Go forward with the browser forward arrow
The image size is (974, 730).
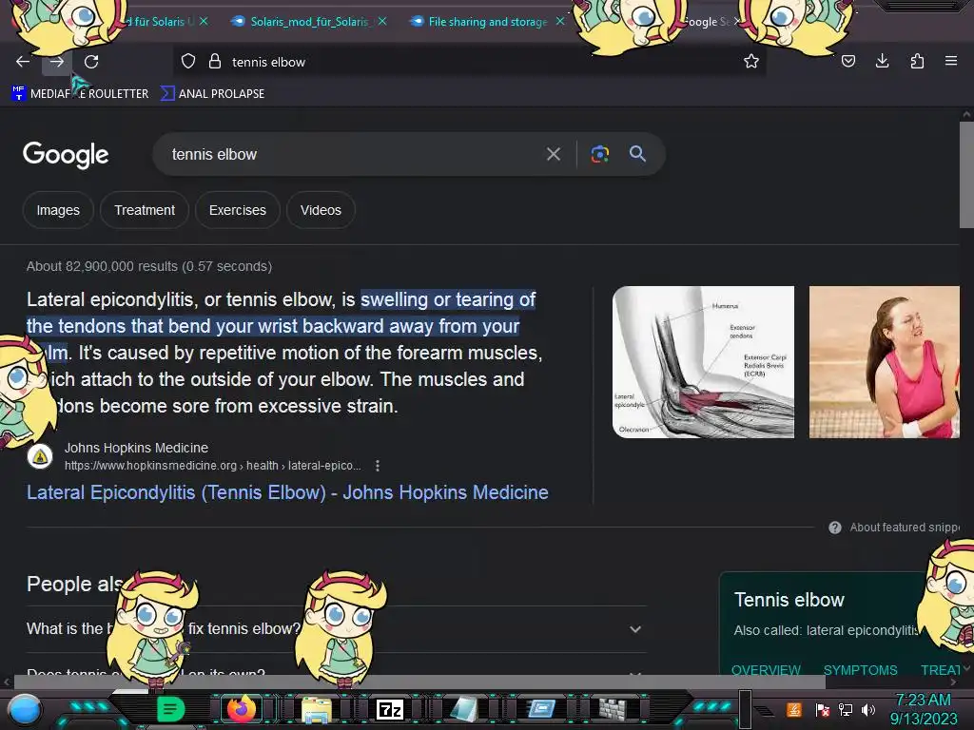point(56,62)
